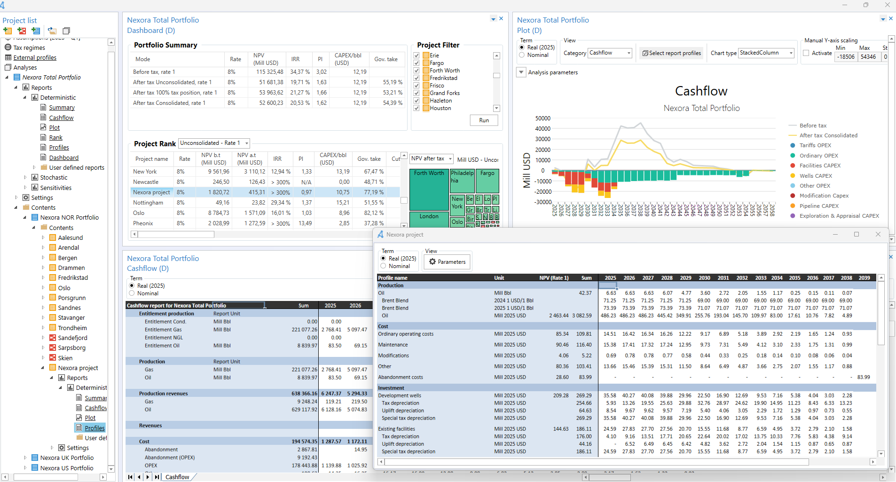Click the orange add-project grid icon

pyautogui.click(x=8, y=31)
